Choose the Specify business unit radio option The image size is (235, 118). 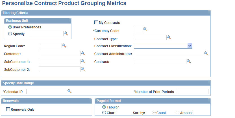[x=10, y=34]
